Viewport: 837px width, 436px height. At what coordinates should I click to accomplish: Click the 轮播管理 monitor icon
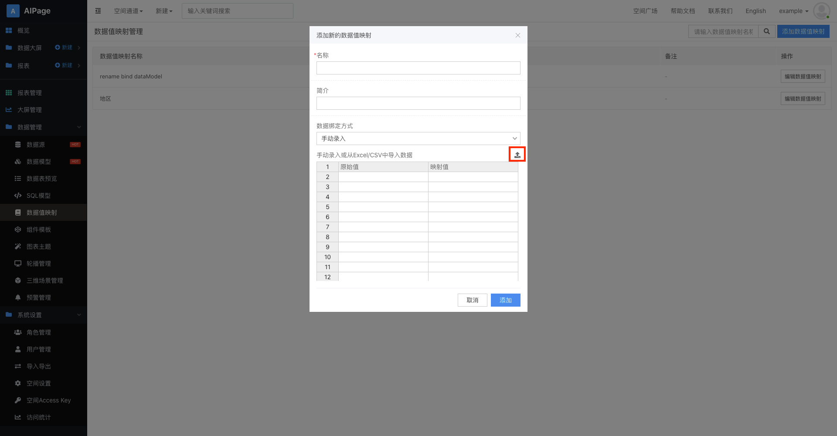(x=18, y=264)
